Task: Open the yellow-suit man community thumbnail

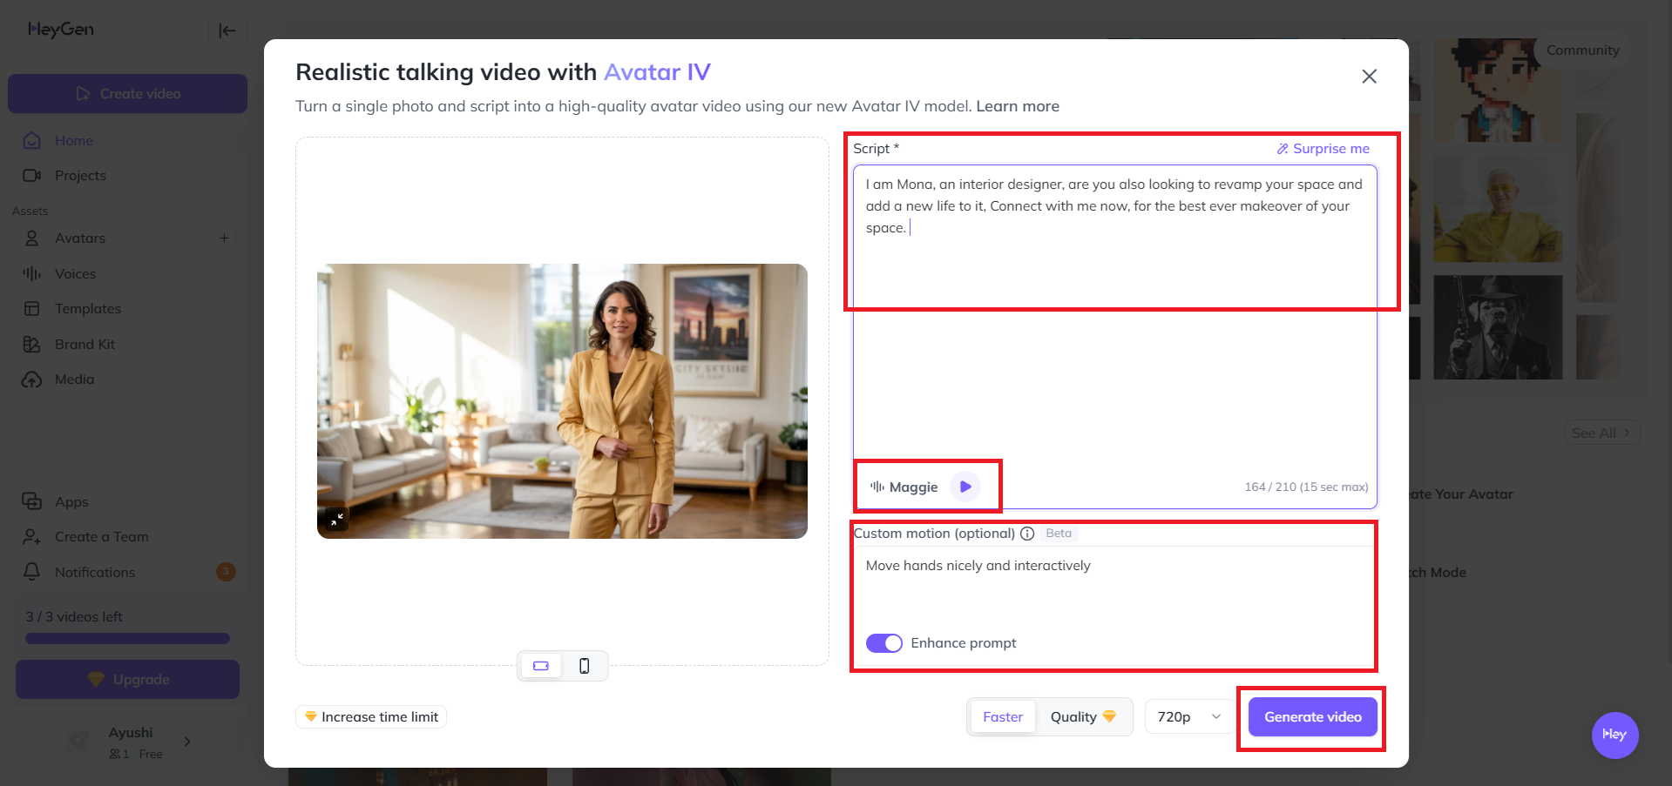Action: pos(1498,209)
